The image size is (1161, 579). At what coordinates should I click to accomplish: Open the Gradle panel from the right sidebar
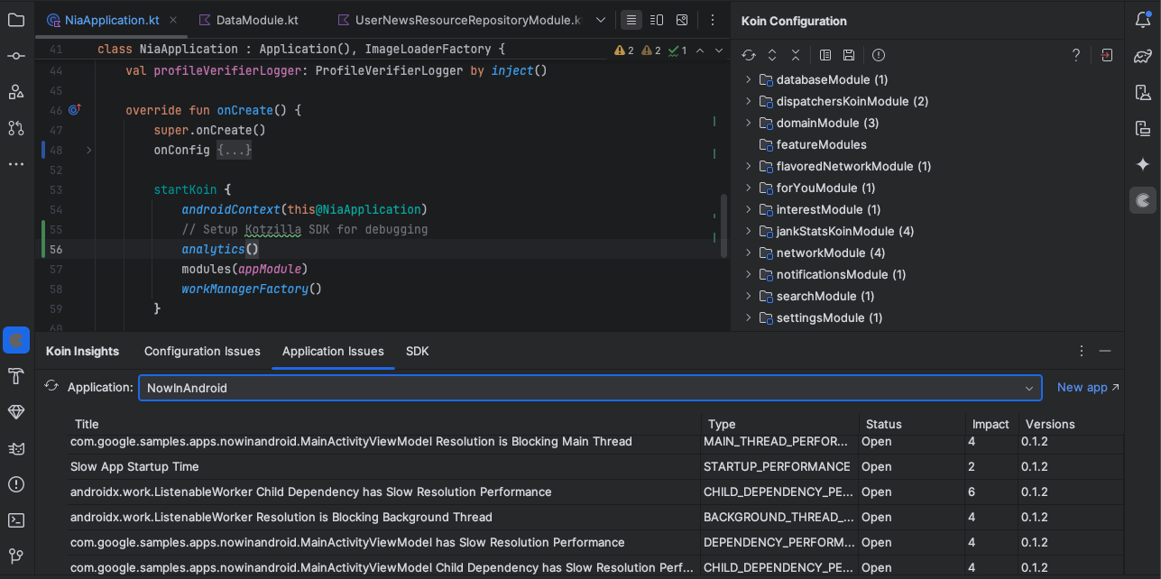(x=1143, y=58)
